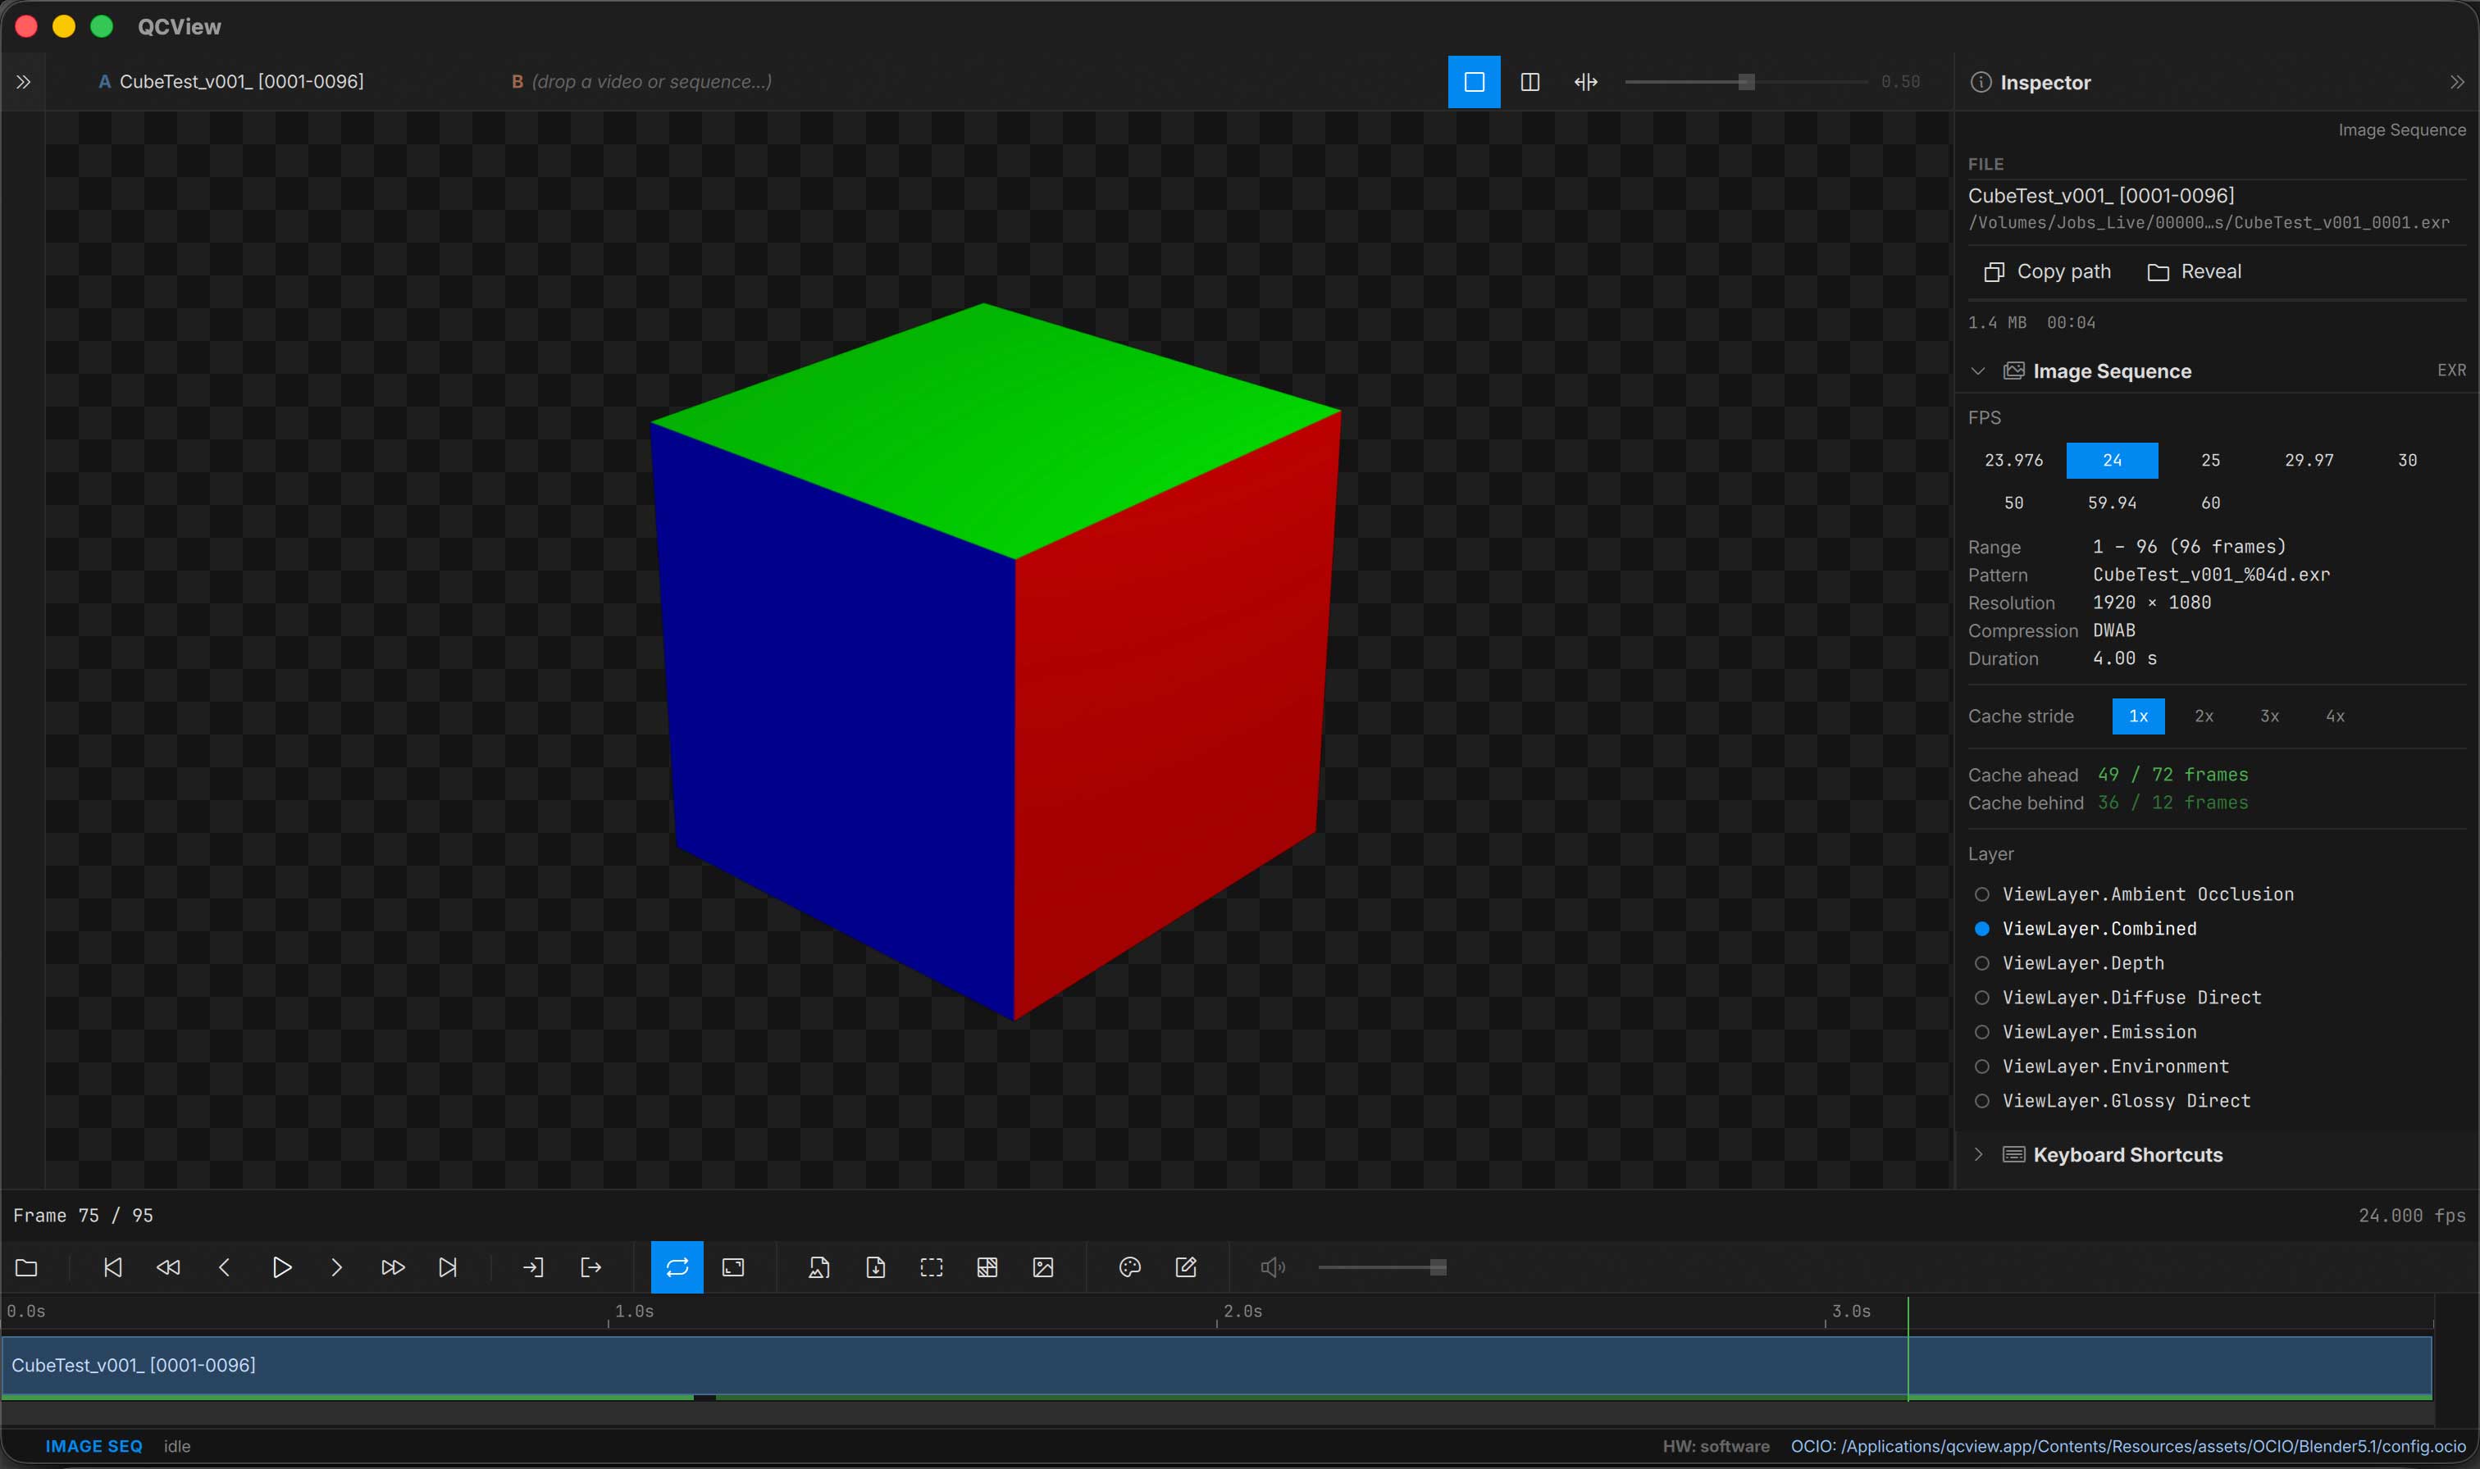Set FPS to 60
This screenshot has height=1469, width=2480.
tap(2211, 503)
